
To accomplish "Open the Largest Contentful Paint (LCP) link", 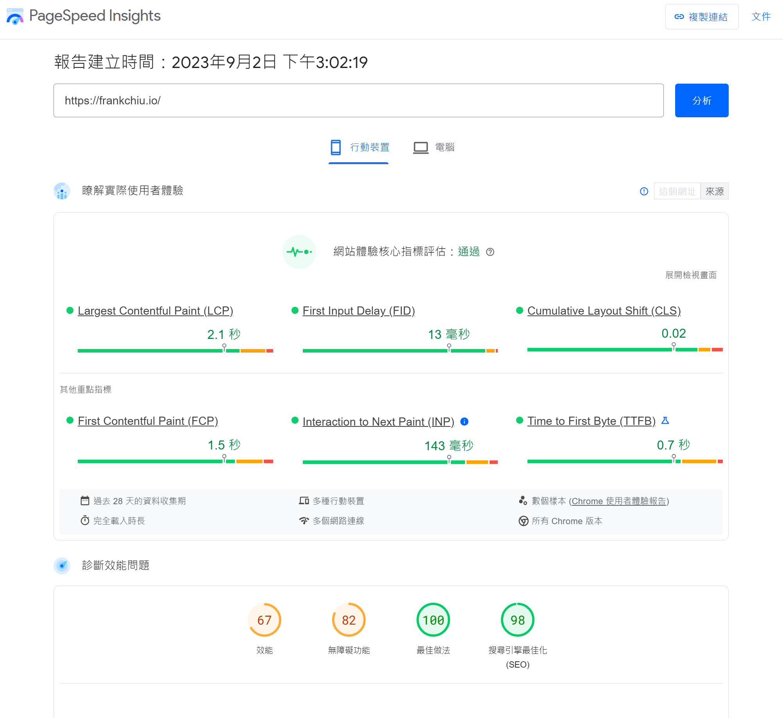I will tap(155, 311).
